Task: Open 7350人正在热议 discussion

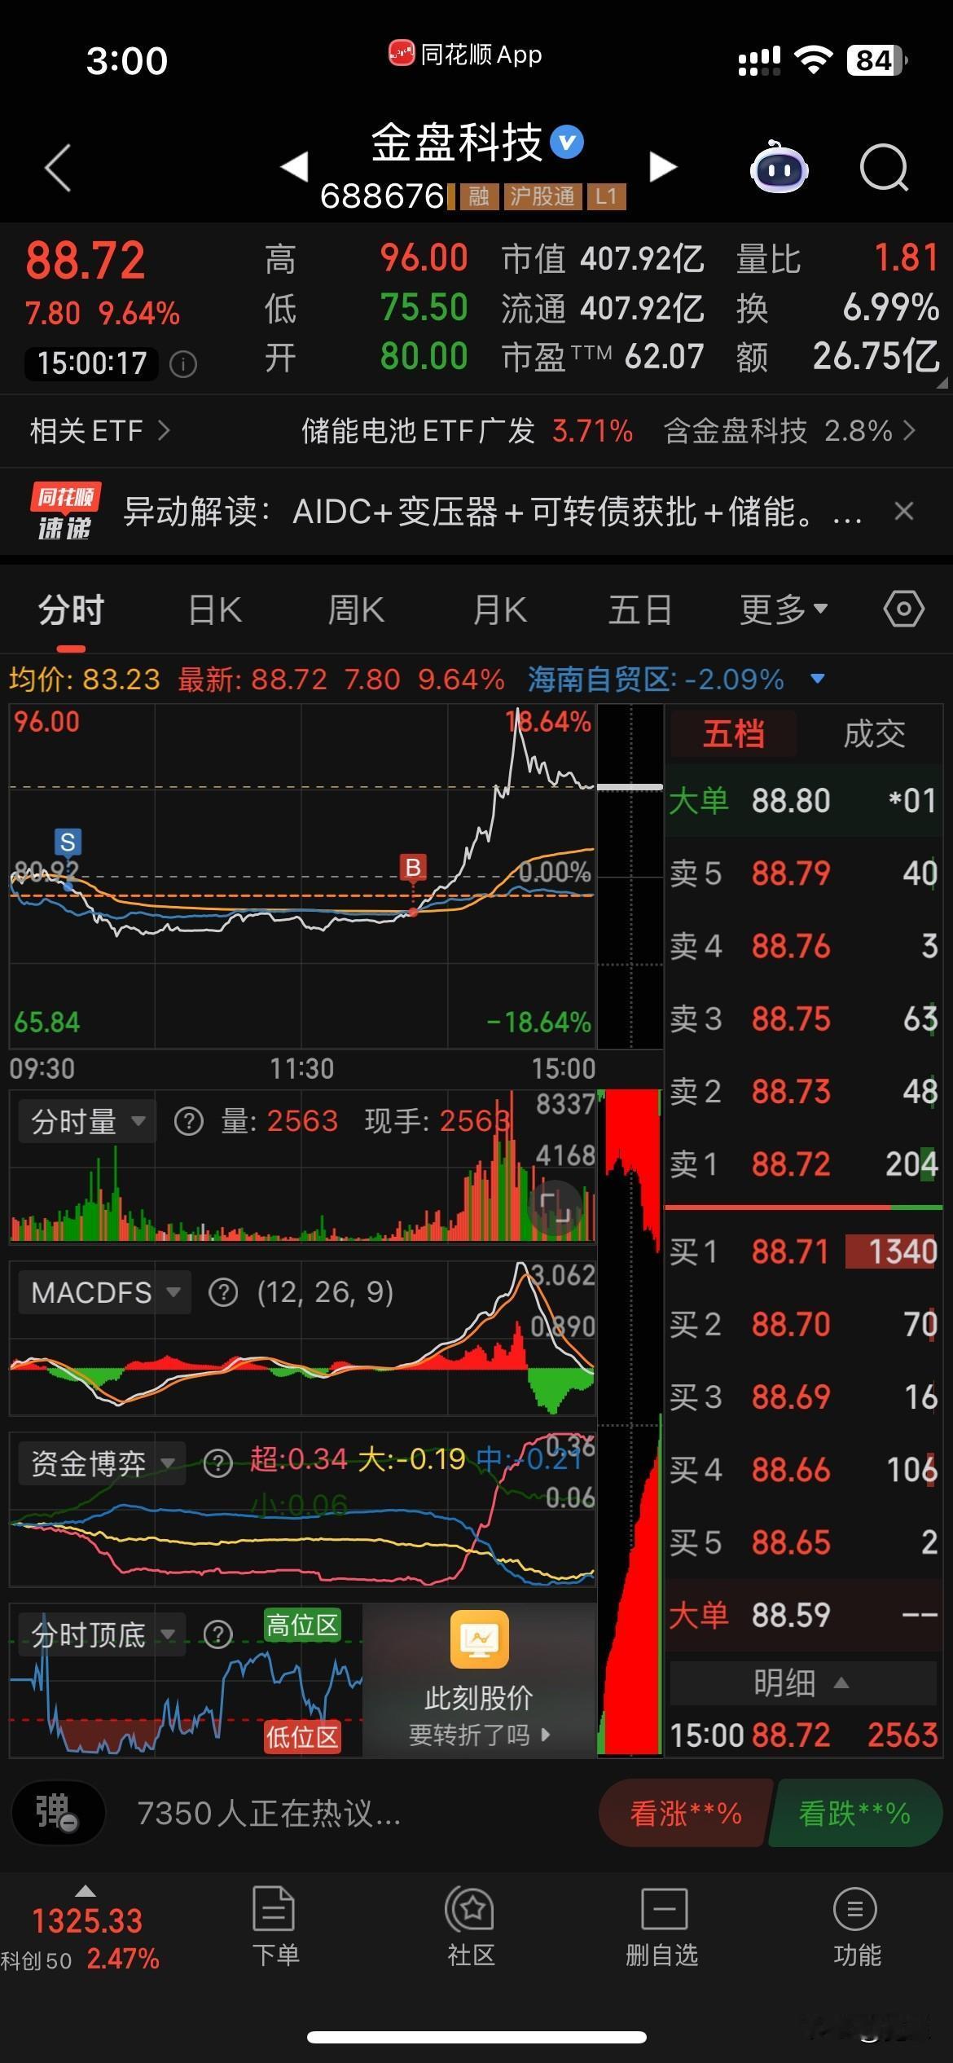Action: [269, 1814]
